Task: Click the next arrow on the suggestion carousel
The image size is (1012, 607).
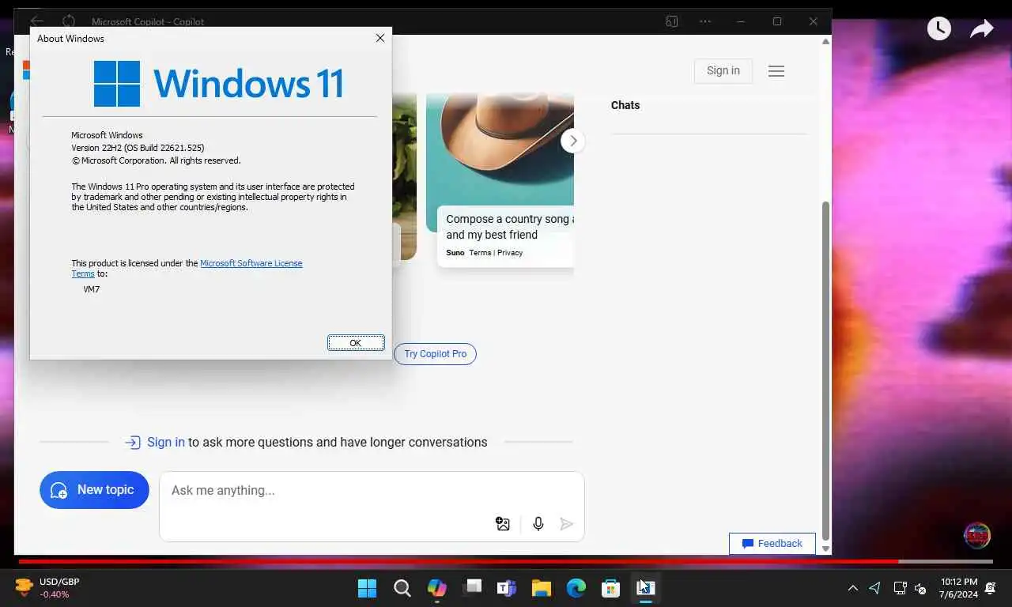Action: point(573,141)
